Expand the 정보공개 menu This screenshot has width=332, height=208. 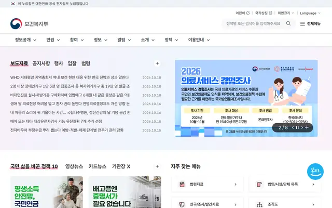tap(25, 40)
